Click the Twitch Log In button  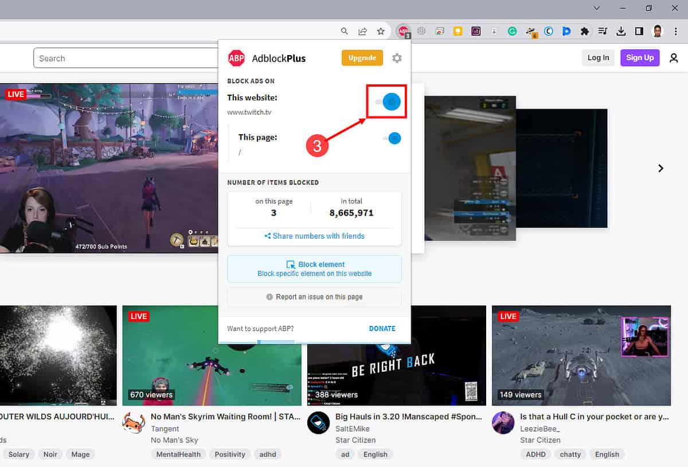click(598, 57)
